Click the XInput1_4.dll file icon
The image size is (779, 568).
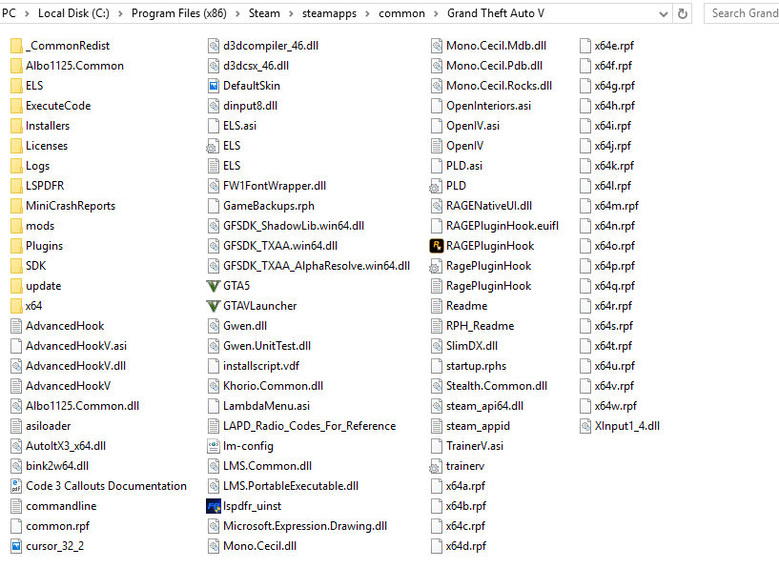(585, 426)
